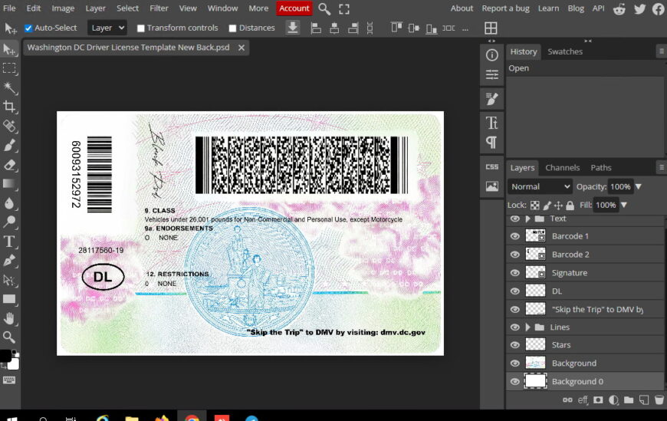
Task: Enable the Transform controls checkbox
Action: tap(141, 28)
